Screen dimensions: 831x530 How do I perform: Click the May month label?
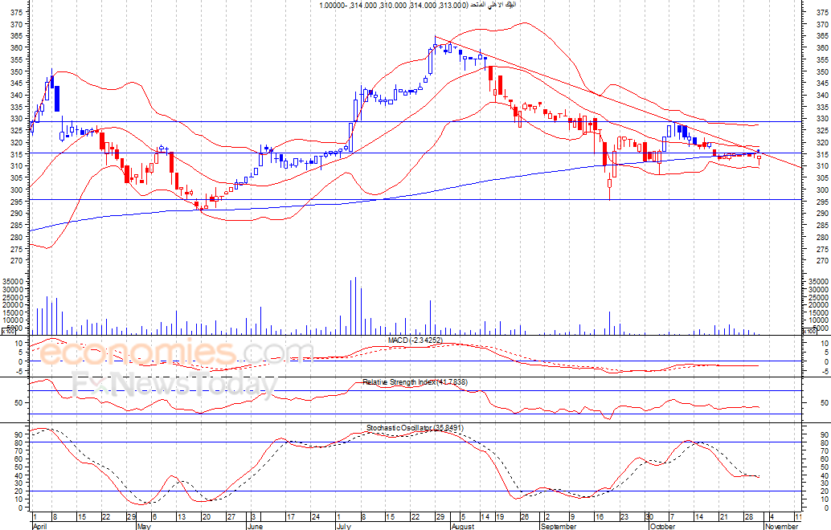[144, 526]
